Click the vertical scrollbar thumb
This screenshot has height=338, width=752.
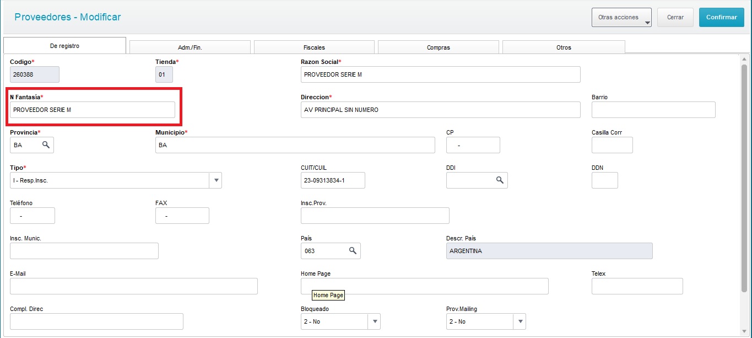(744, 178)
